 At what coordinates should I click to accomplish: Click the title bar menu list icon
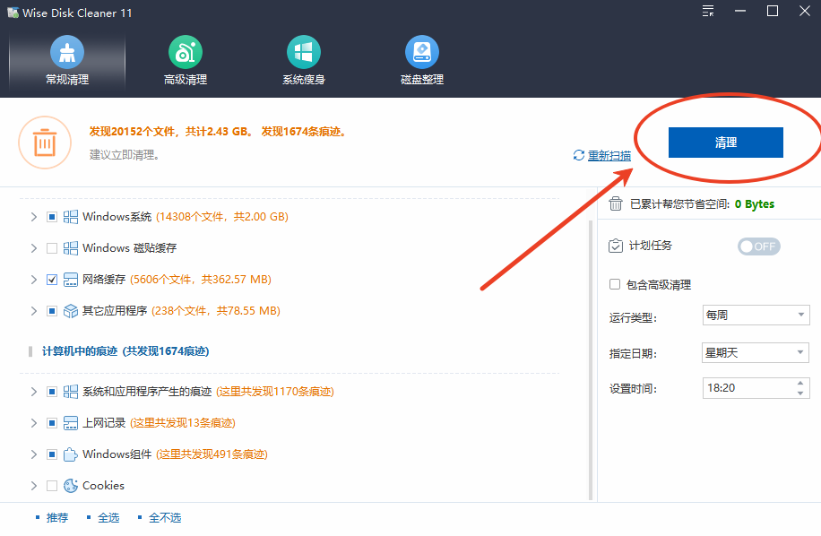(708, 12)
